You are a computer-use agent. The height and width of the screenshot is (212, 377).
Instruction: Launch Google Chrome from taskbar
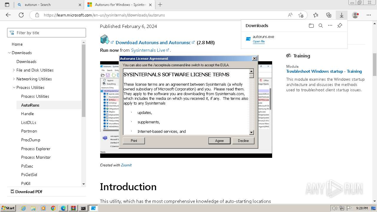53,208
